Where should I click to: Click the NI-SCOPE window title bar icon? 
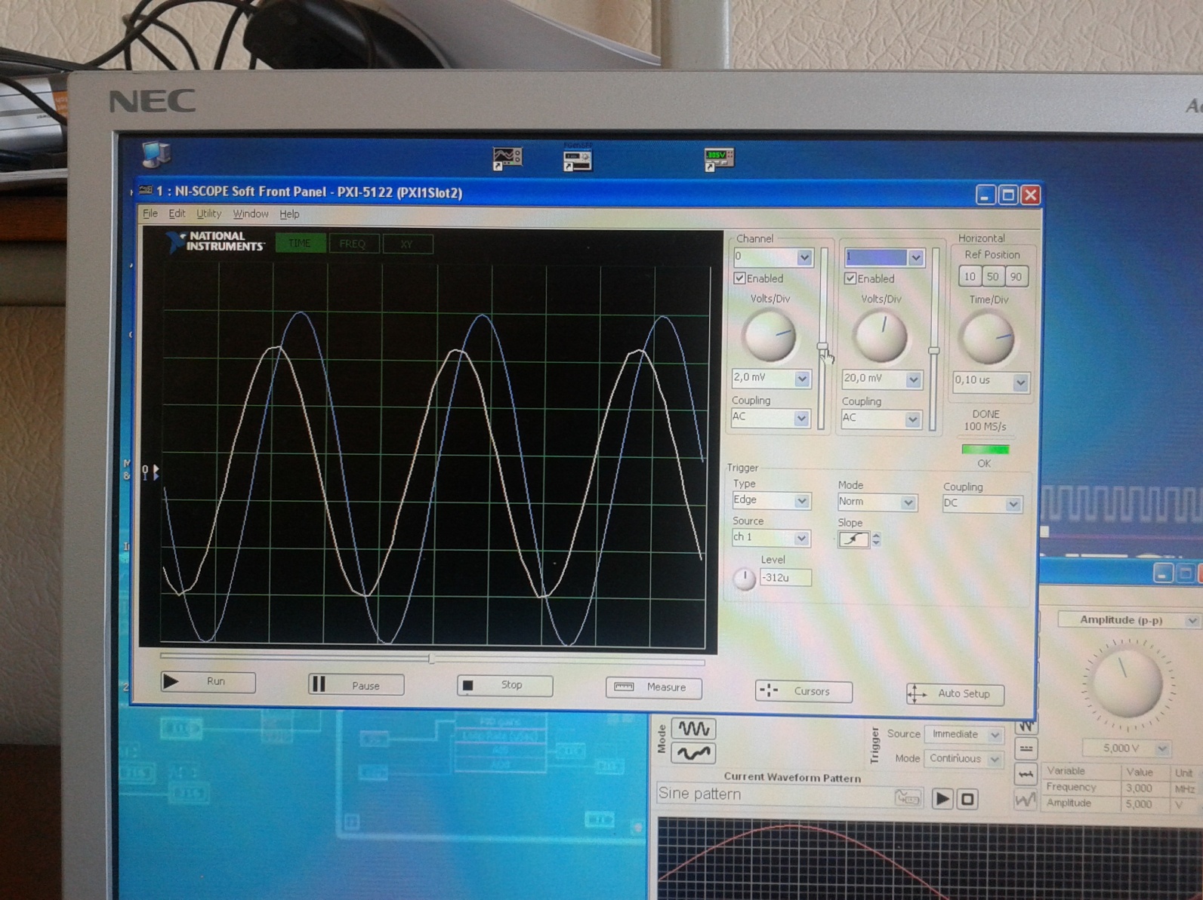click(146, 190)
